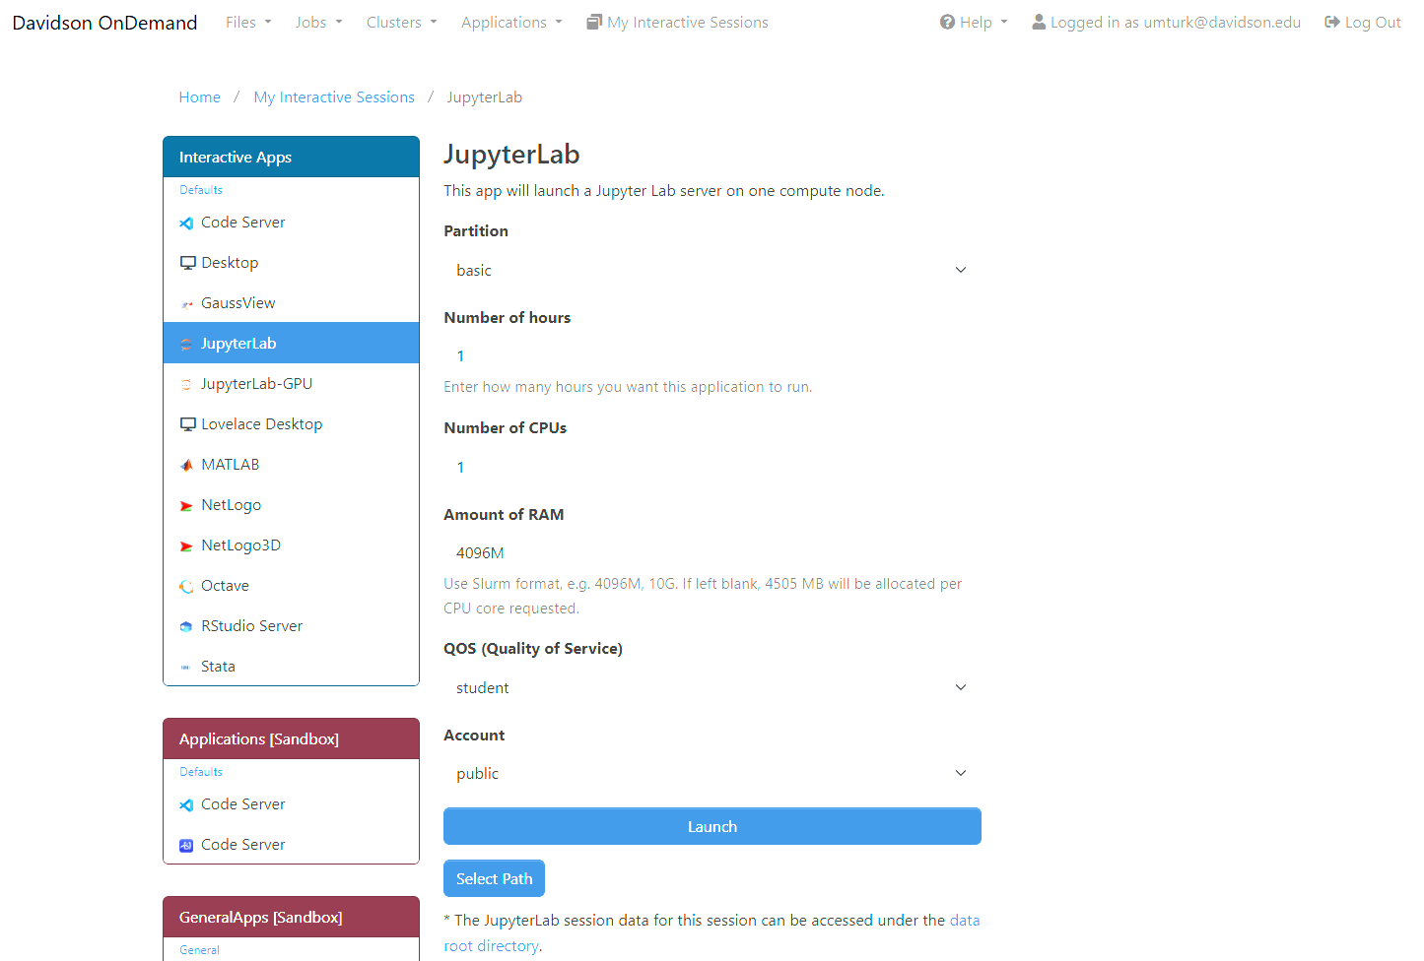This screenshot has height=961, width=1424.
Task: Click the Davidson OnDemand brand title
Action: (104, 22)
